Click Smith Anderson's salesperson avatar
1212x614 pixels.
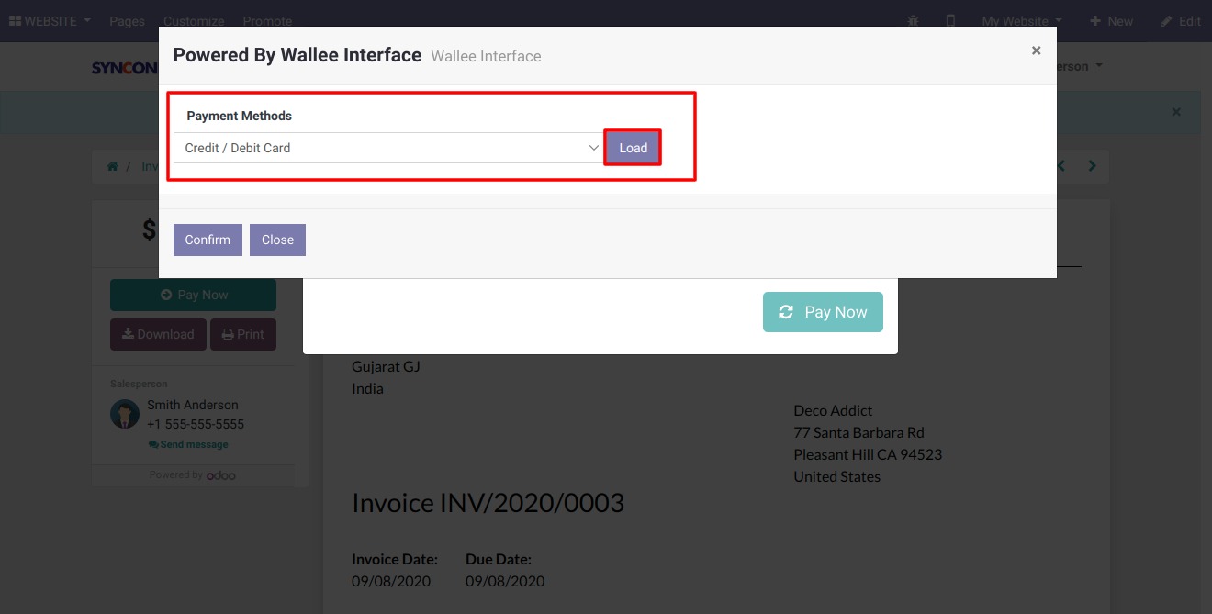pos(125,414)
